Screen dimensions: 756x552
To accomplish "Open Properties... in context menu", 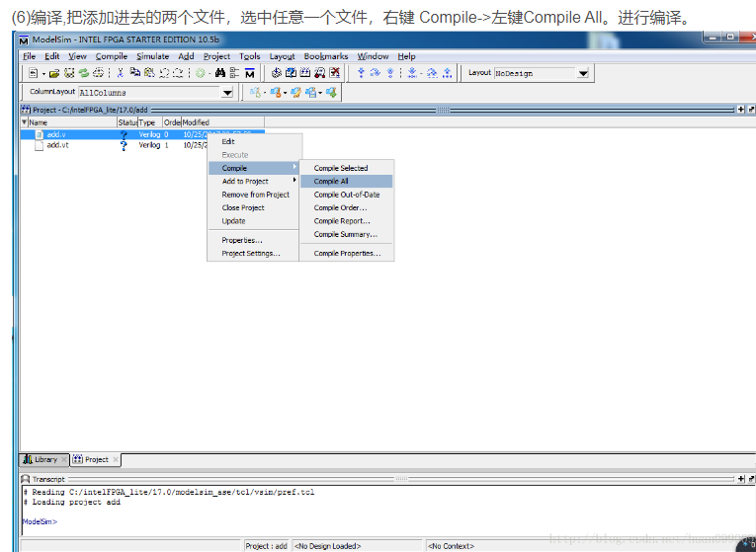I will [254, 240].
